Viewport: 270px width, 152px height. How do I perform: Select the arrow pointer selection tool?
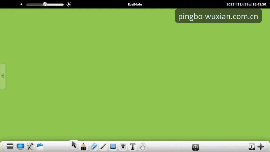(74, 145)
